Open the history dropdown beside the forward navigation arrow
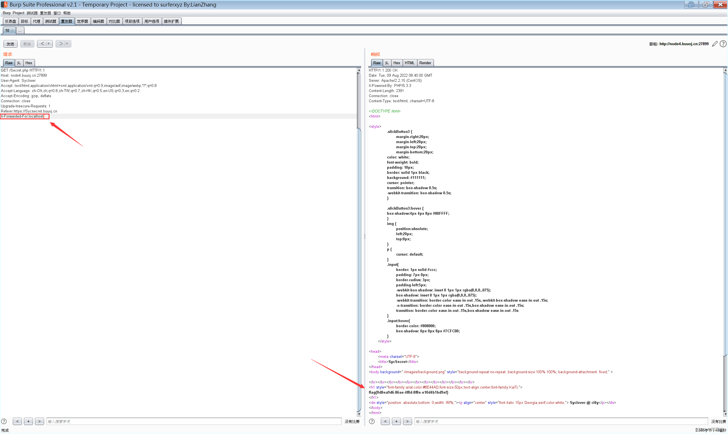Viewport: 728px width, 434px height. pyautogui.click(x=67, y=43)
